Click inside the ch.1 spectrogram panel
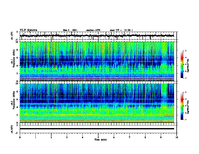 [x=97, y=61]
